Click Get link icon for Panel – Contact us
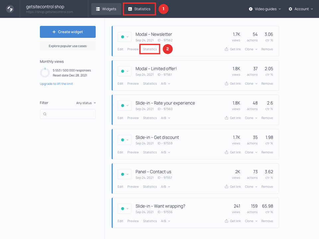319x239 pixels. pyautogui.click(x=227, y=186)
